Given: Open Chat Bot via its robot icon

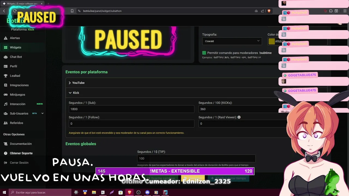Looking at the screenshot, I should coord(5,57).
